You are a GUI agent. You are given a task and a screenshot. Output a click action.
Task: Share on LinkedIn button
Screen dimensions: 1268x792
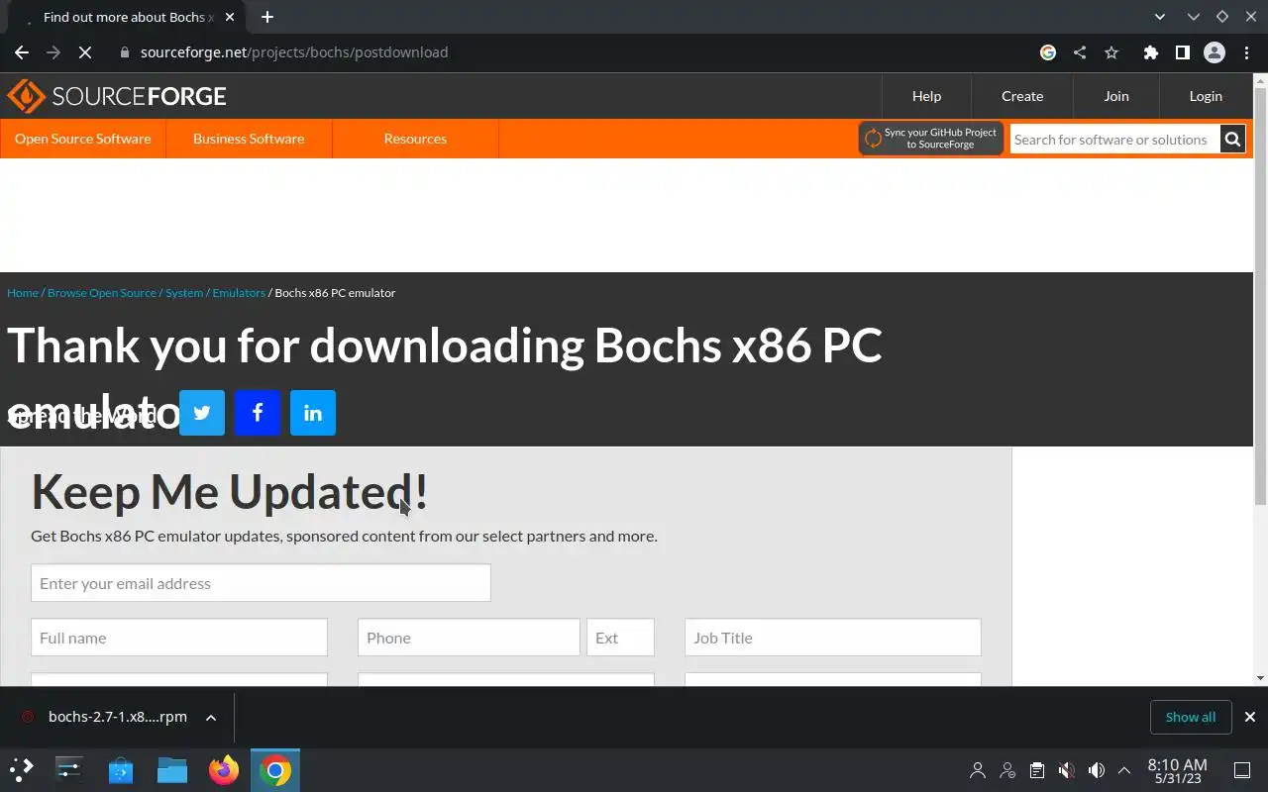tap(313, 413)
